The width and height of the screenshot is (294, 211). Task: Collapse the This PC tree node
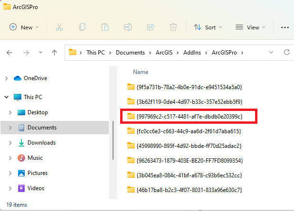[7, 97]
